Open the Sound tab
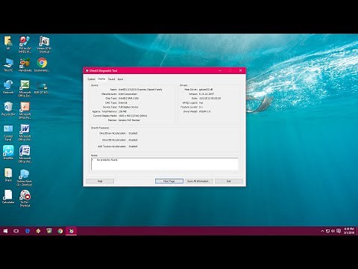Screen dimensions: 358x269 [x=112, y=79]
